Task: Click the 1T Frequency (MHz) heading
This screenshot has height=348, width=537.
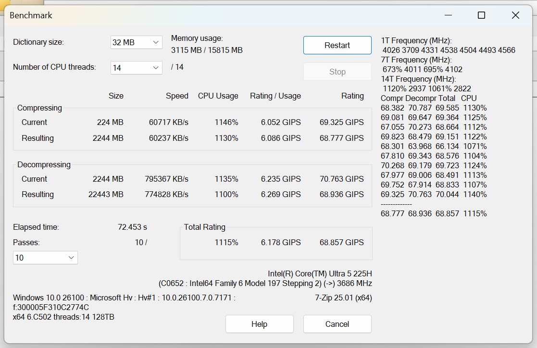Action: (416, 41)
